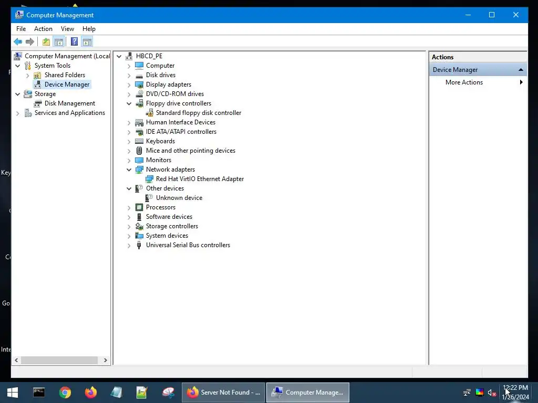Open the File menu
This screenshot has height=403, width=538.
[x=21, y=29]
